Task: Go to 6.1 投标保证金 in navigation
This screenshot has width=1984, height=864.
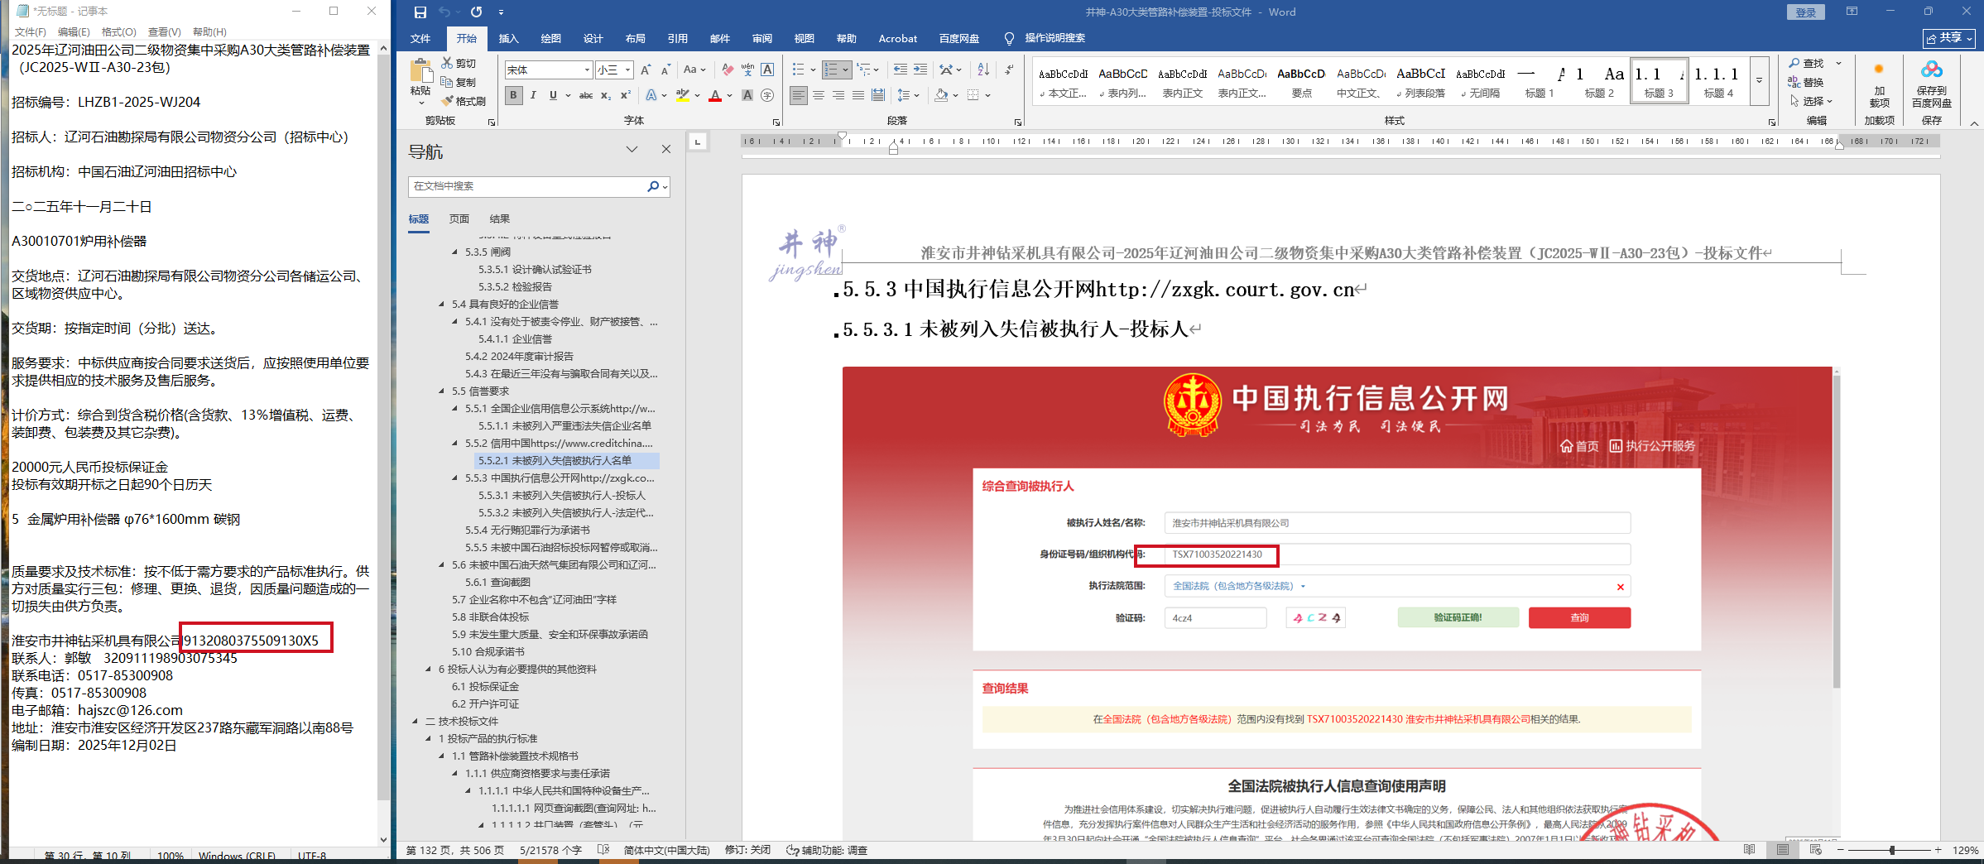Action: (485, 686)
